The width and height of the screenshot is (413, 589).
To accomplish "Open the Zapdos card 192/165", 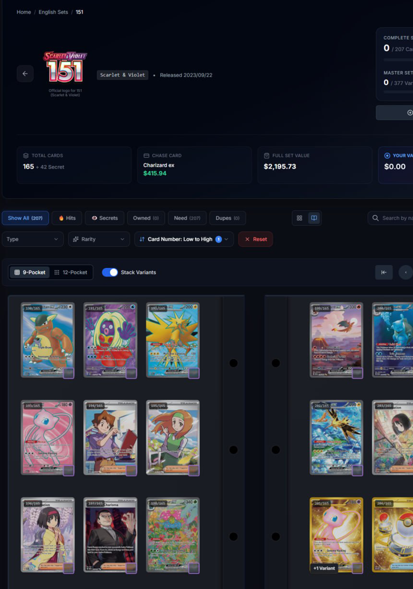I will (x=173, y=340).
